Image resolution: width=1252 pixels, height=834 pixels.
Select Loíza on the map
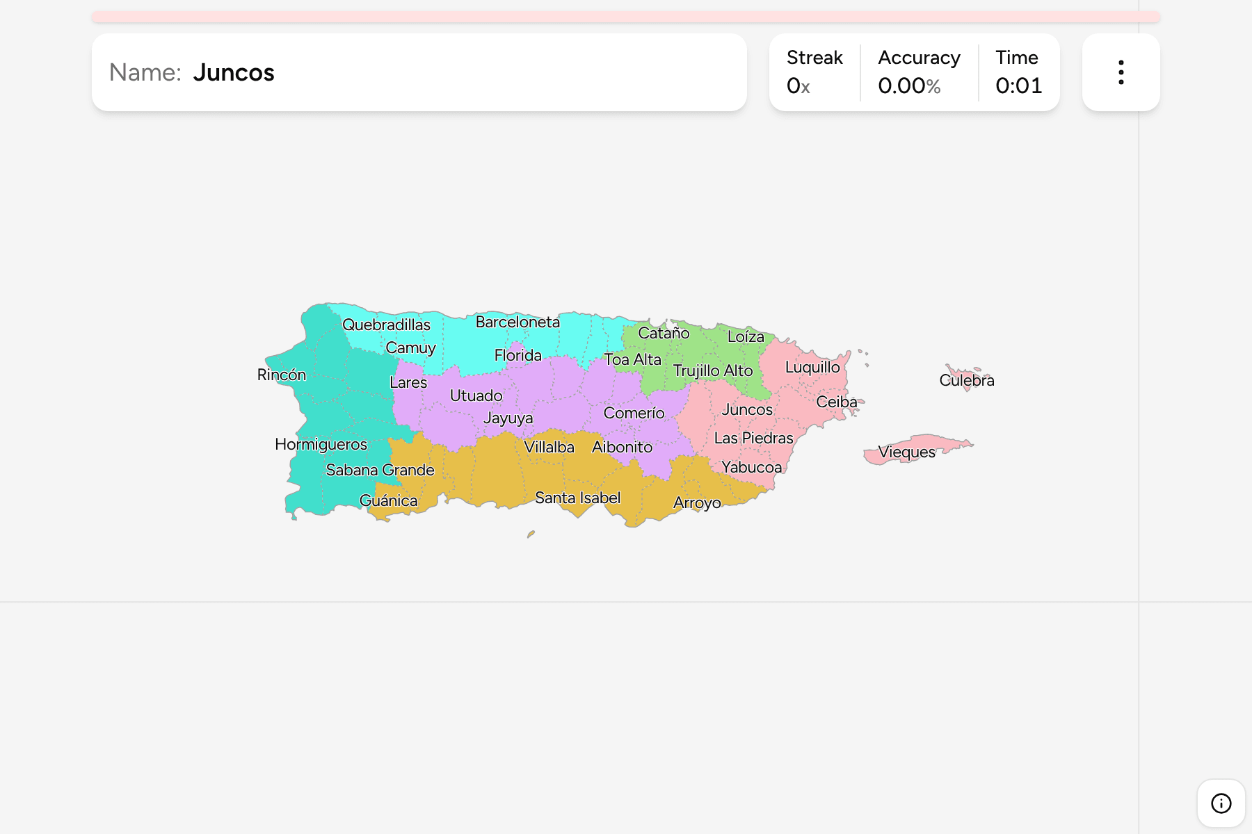point(746,336)
